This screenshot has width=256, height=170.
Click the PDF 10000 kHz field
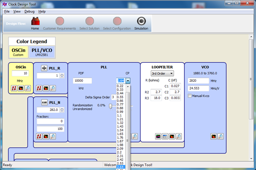coord(82,80)
